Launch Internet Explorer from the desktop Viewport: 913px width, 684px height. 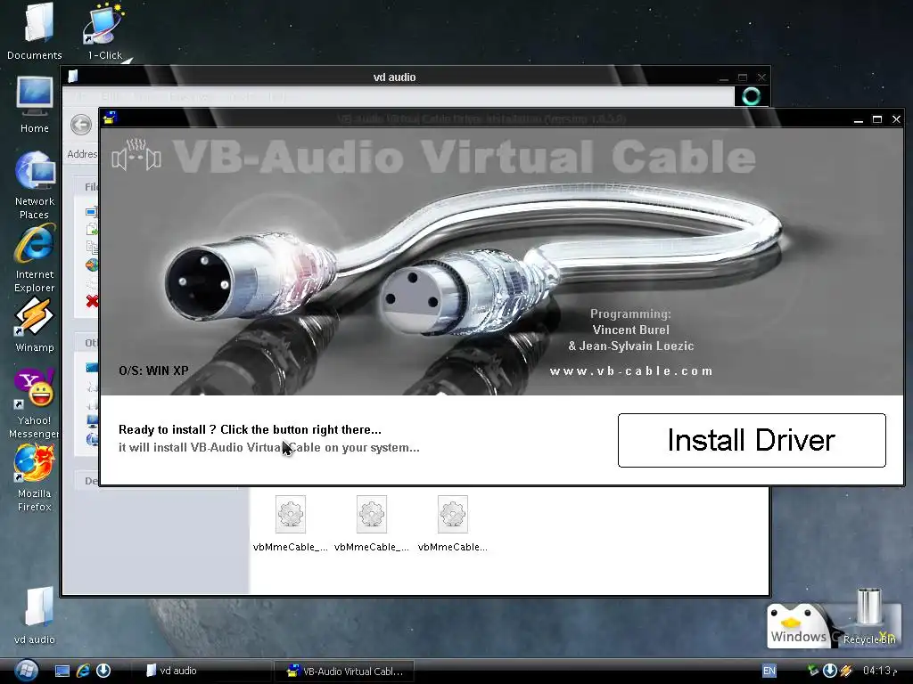pyautogui.click(x=35, y=258)
